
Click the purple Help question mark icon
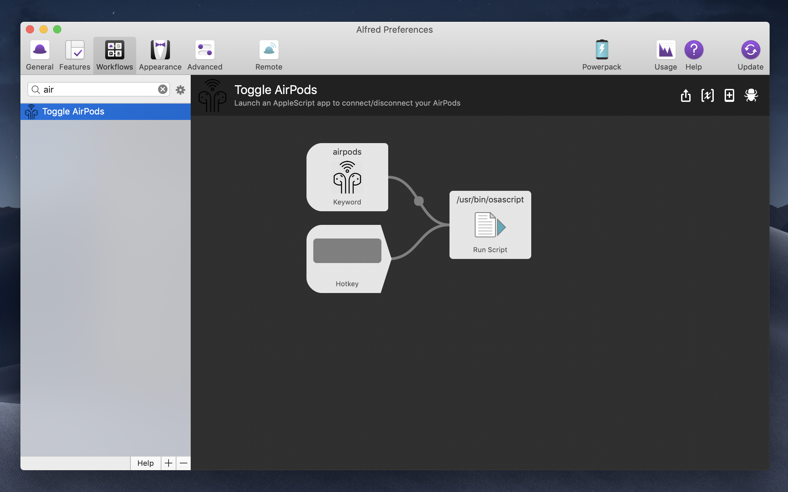694,50
